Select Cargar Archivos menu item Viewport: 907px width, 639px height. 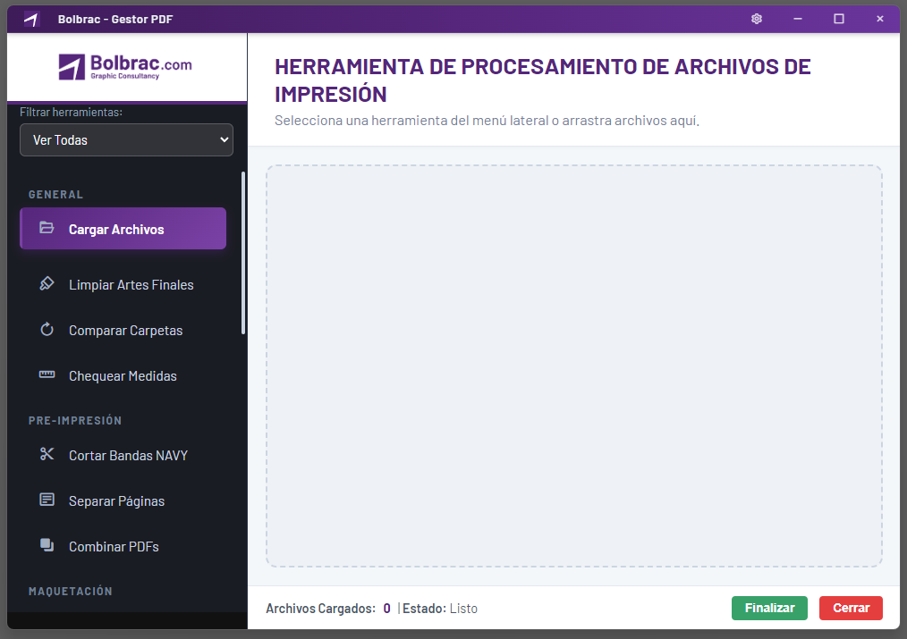tap(123, 229)
